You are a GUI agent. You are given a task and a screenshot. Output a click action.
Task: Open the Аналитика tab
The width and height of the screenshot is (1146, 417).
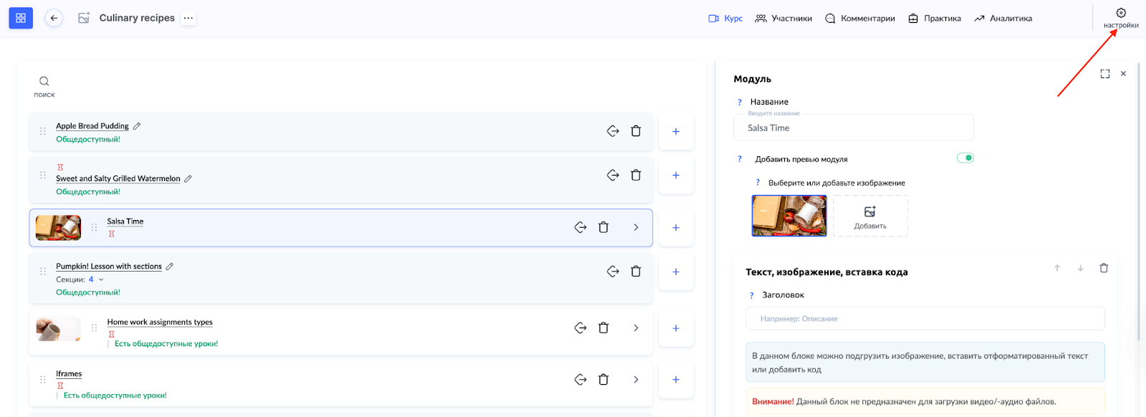pyautogui.click(x=1003, y=19)
